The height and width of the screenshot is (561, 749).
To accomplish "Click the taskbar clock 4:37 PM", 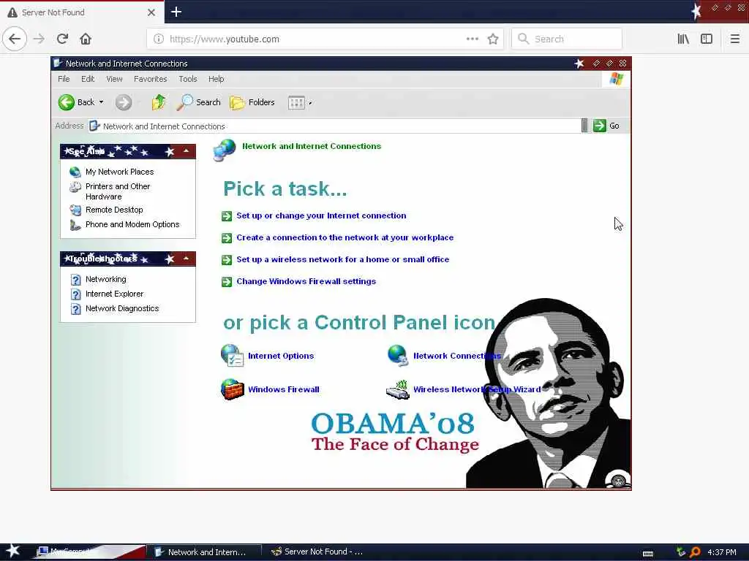I will pyautogui.click(x=722, y=552).
